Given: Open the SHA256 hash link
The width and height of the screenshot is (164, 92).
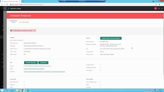Looking at the screenshot, I should [x=44, y=72].
